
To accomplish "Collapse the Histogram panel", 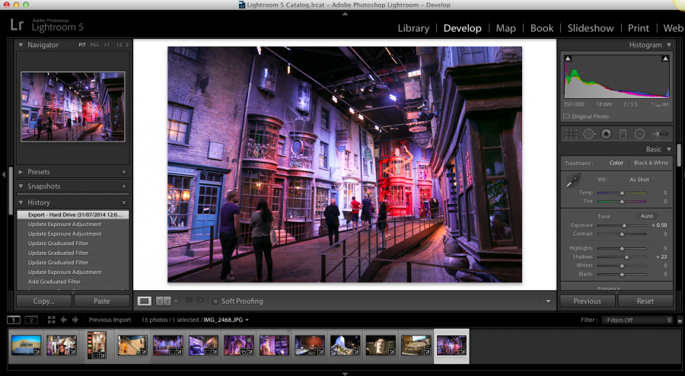I will (x=669, y=45).
